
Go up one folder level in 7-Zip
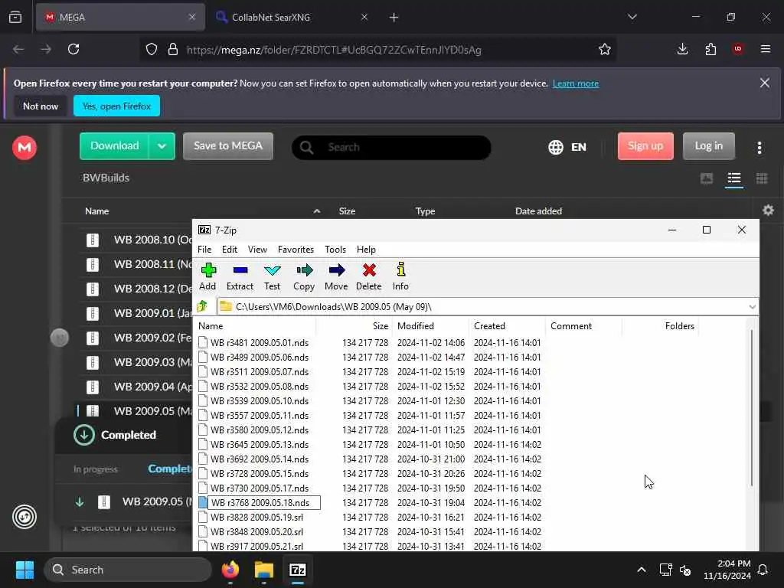pos(202,306)
